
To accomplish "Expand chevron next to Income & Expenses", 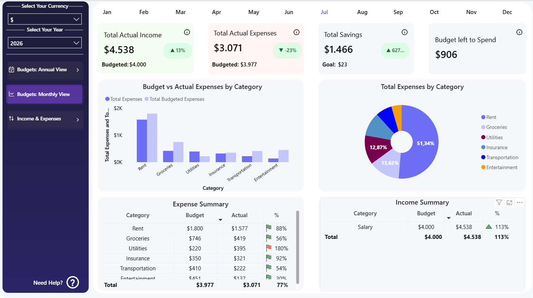I will point(77,120).
